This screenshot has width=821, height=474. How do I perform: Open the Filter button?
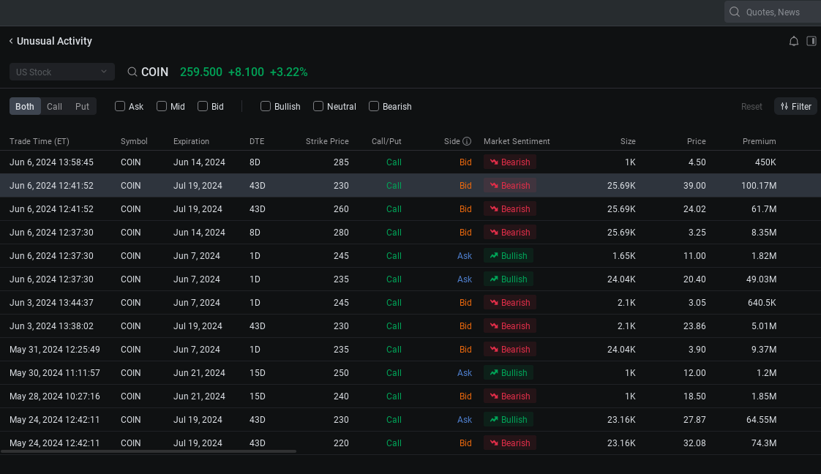(x=795, y=106)
